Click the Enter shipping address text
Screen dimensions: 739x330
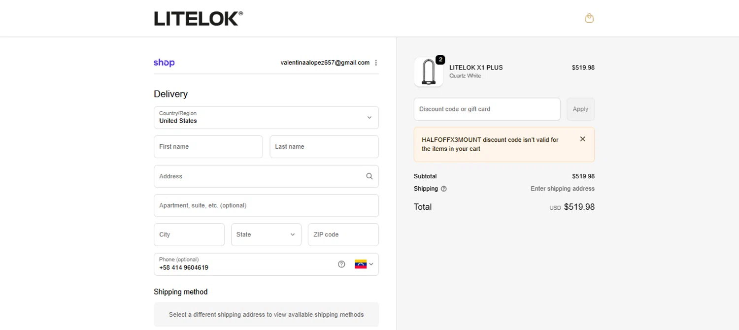click(563, 189)
